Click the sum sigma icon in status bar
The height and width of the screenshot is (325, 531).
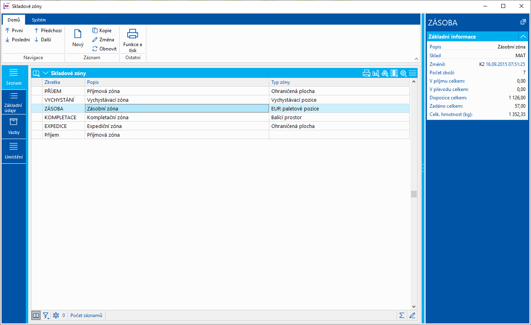pos(402,315)
